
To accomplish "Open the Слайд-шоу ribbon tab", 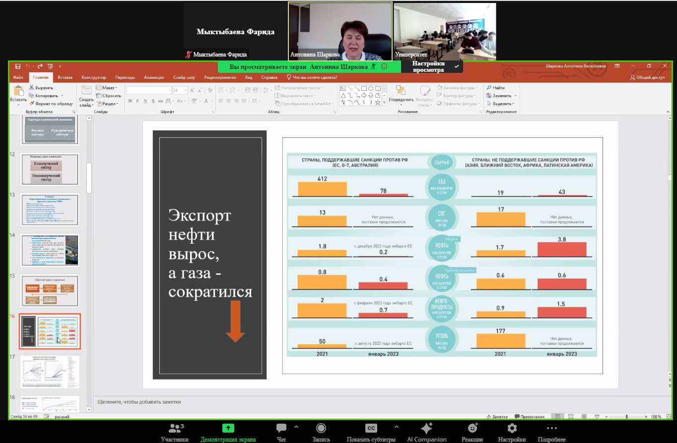I will [x=184, y=77].
